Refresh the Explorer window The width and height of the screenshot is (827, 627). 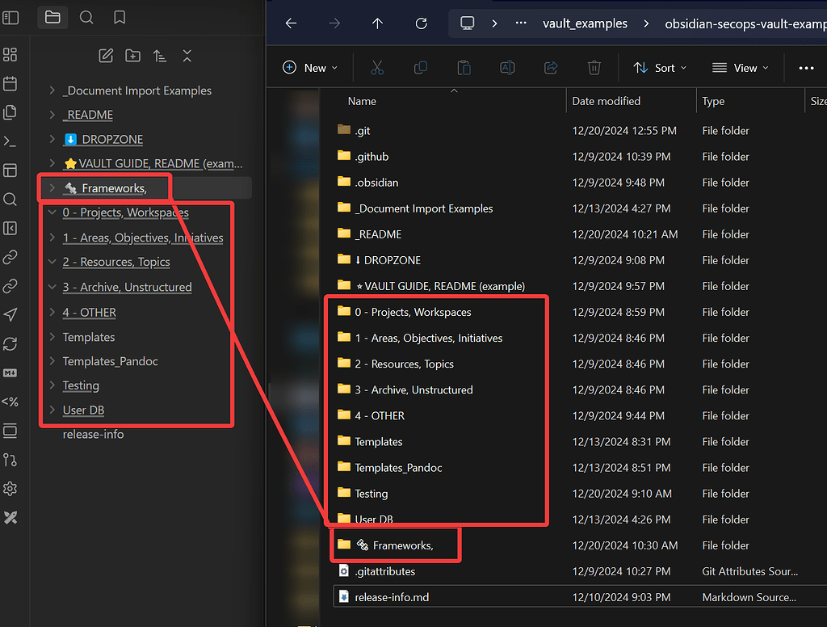point(420,23)
